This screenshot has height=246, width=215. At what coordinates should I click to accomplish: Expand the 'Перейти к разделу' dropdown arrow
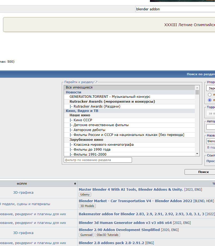pos(96,82)
